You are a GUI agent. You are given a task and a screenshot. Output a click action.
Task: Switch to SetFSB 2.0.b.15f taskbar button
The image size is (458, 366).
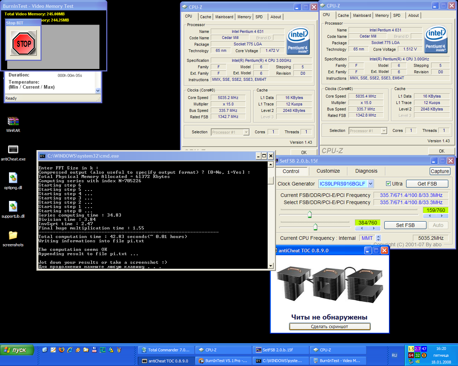pos(281,350)
